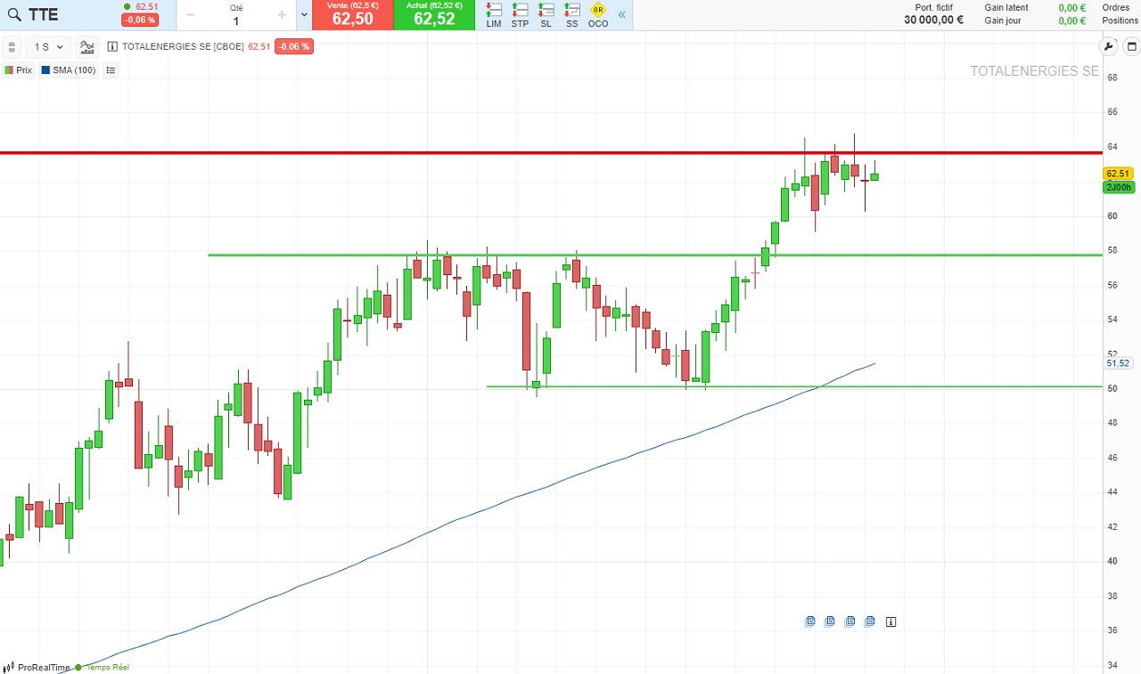The image size is (1141, 674).
Task: Click the first blue news document icon
Action: pyautogui.click(x=810, y=621)
